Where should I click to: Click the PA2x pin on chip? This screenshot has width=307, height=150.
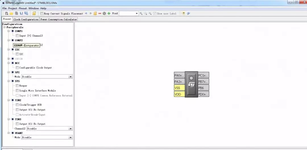point(179,82)
